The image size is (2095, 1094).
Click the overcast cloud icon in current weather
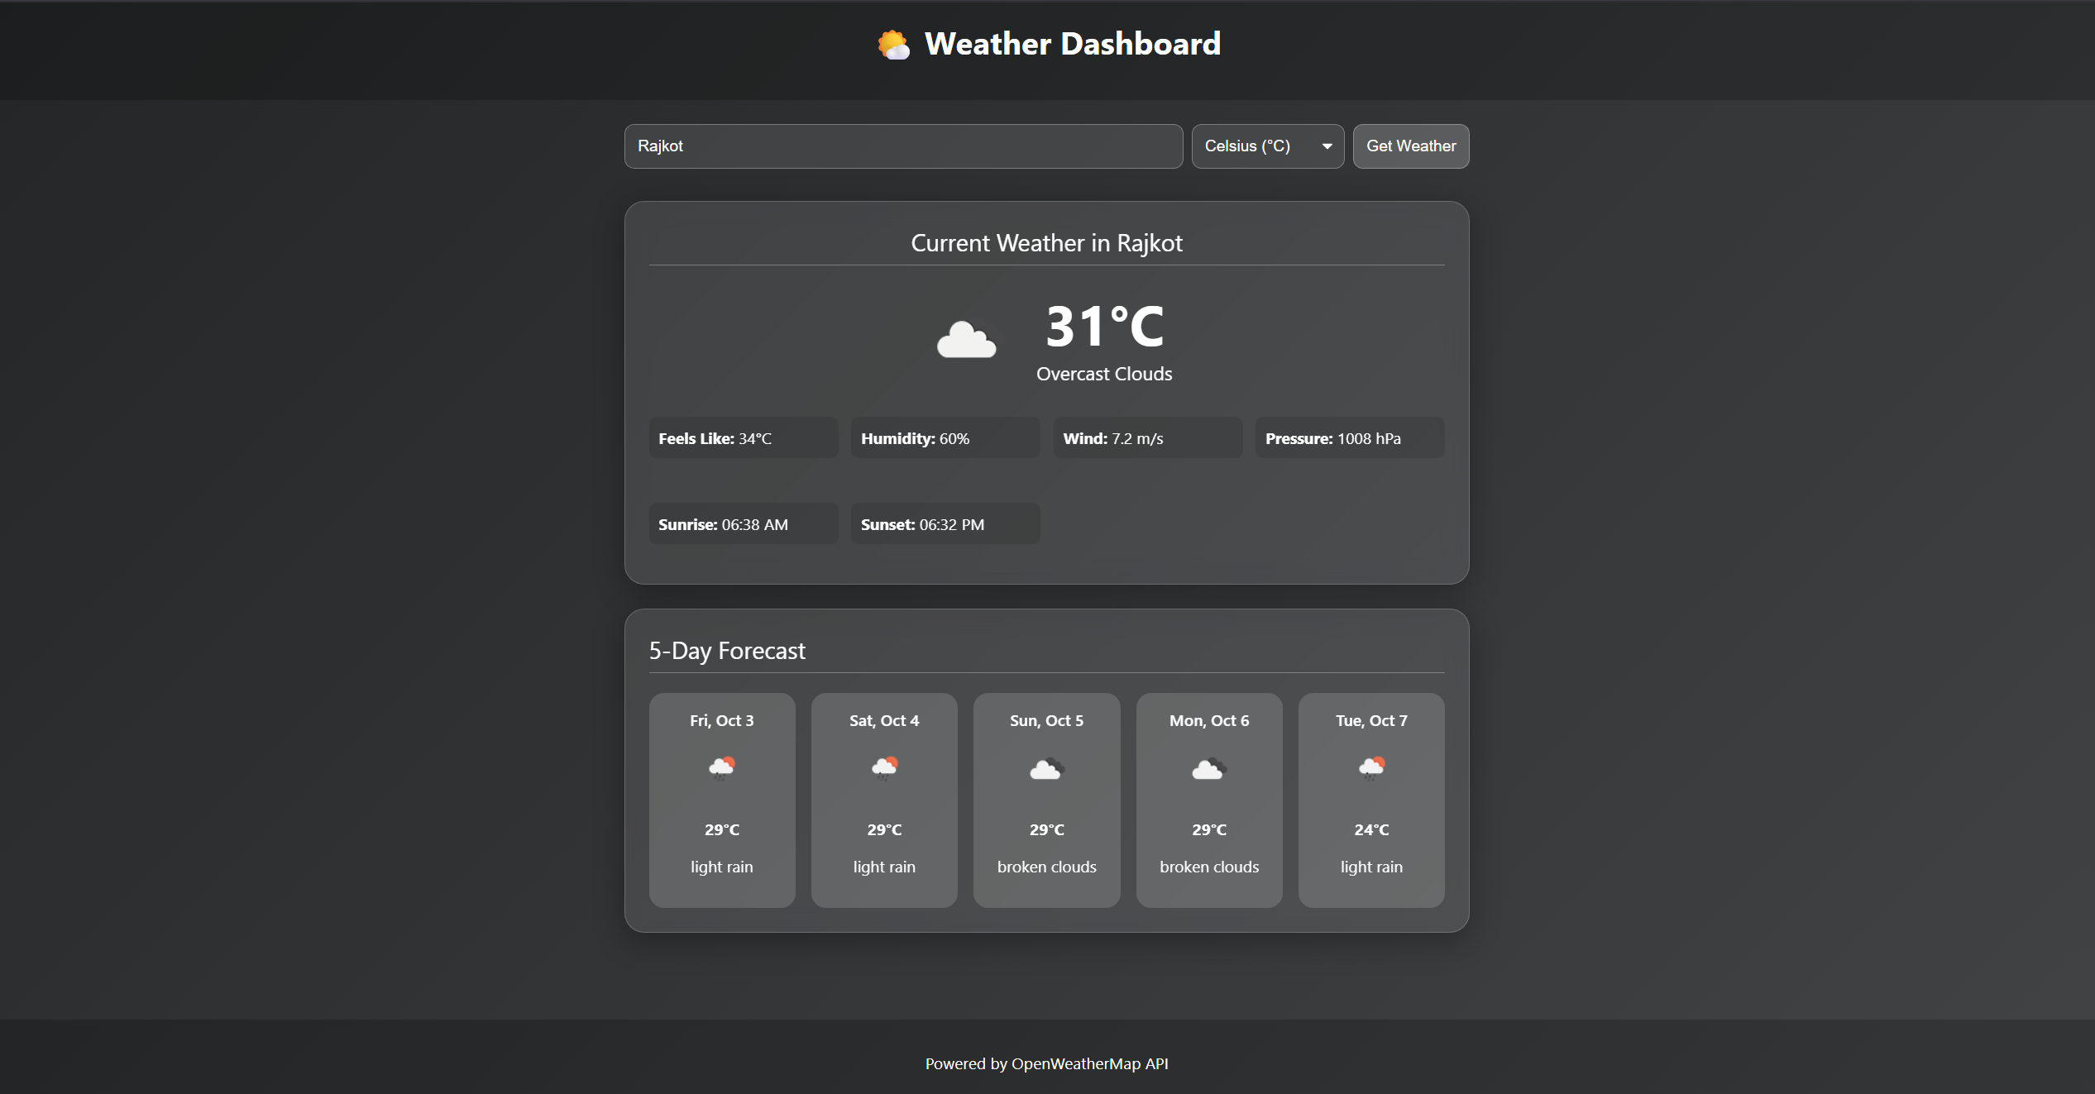[x=966, y=339]
